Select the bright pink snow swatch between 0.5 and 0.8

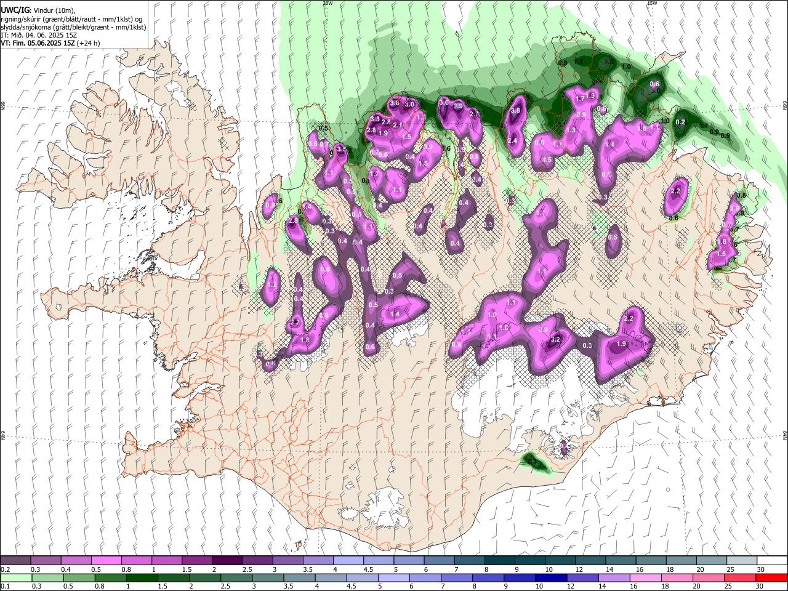105,560
